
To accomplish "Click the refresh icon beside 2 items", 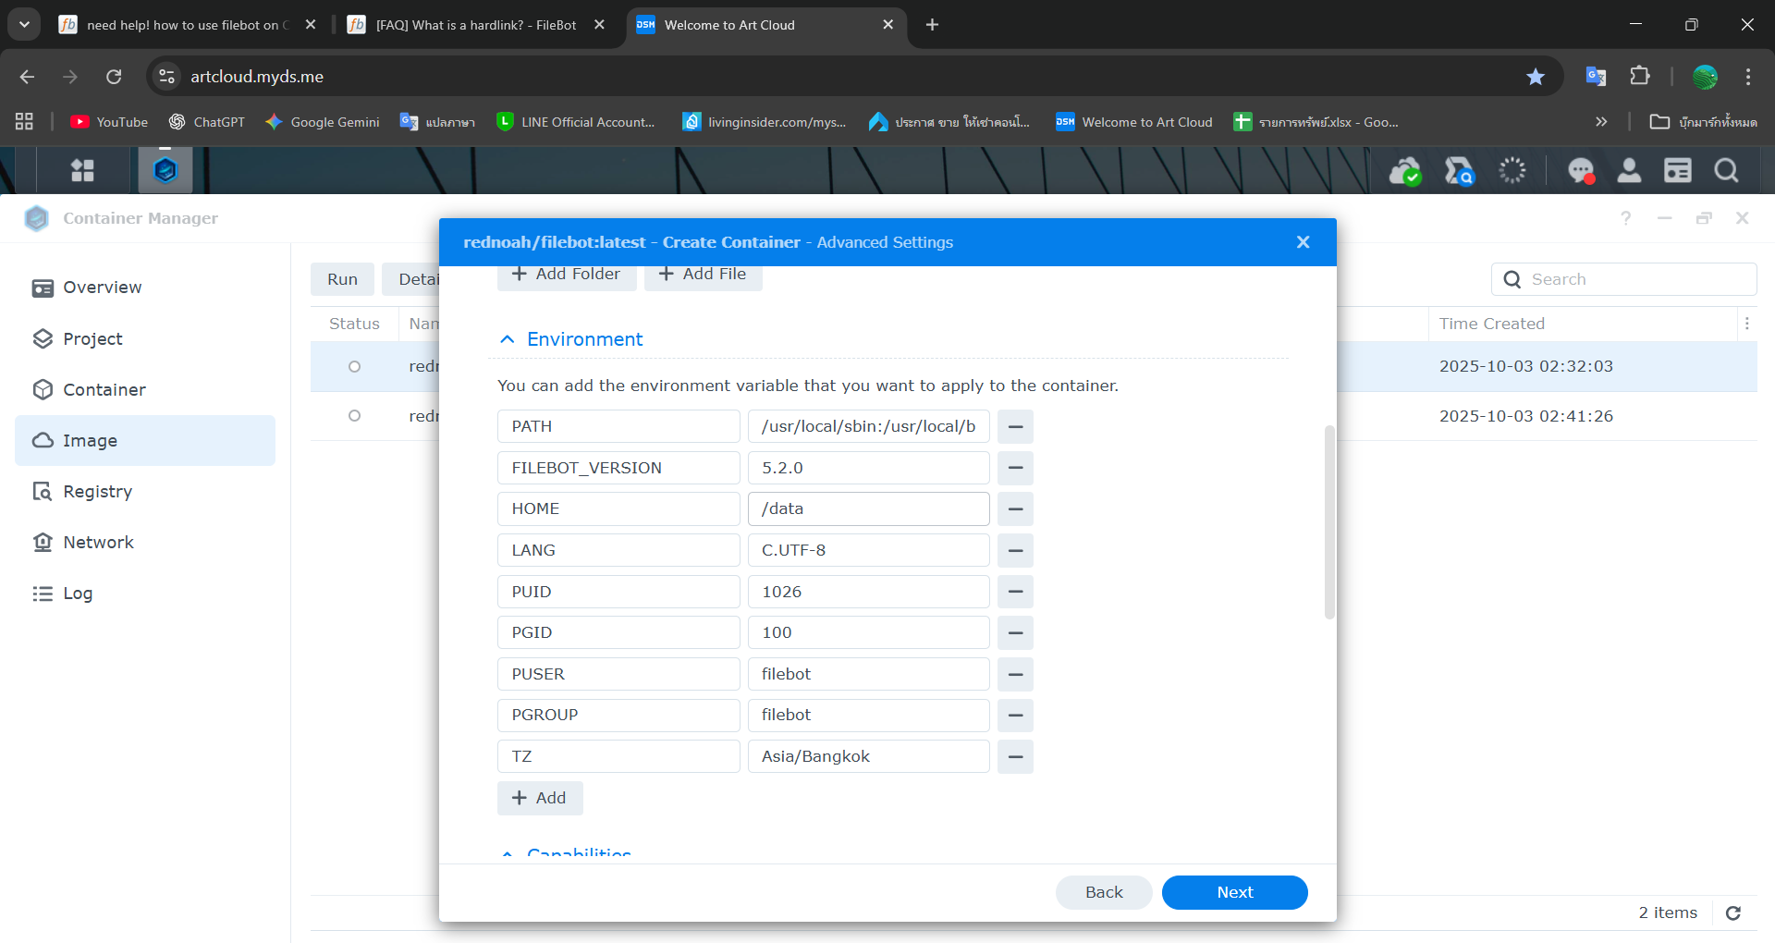I will [1733, 912].
